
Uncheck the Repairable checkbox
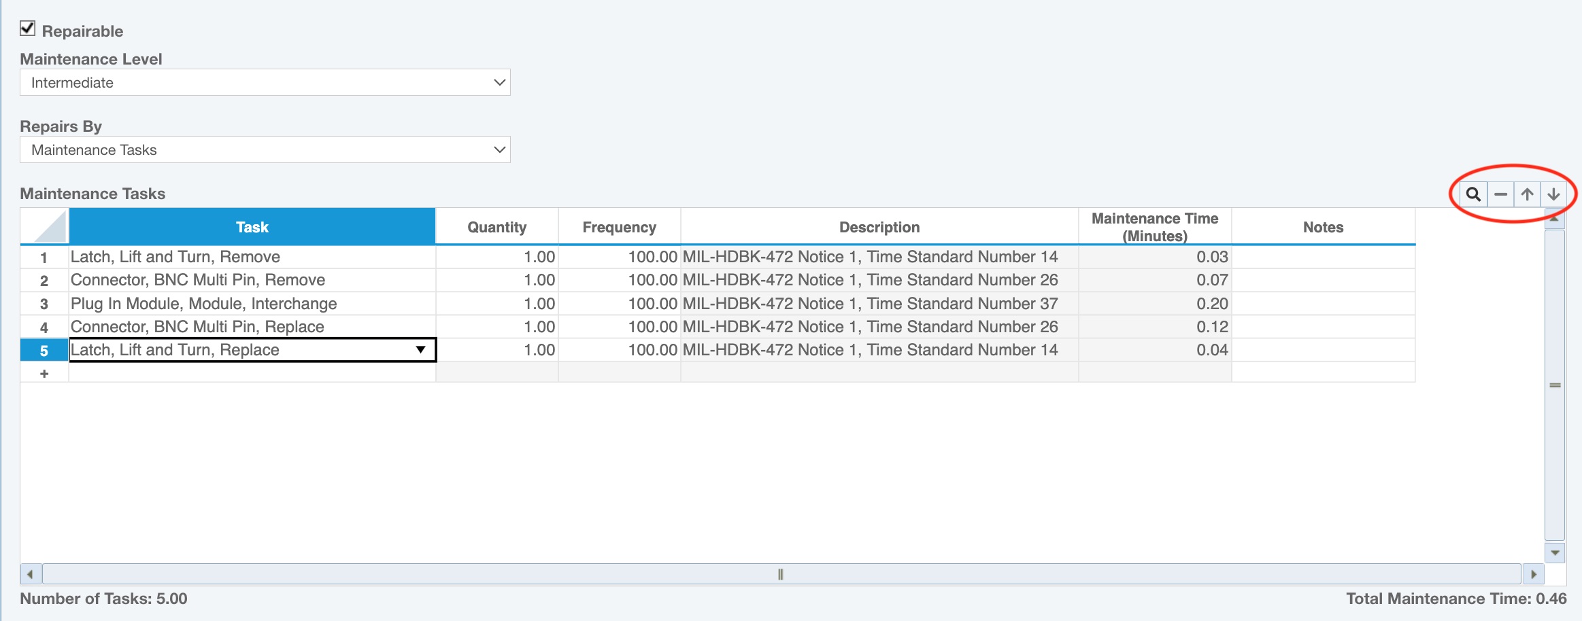(27, 29)
